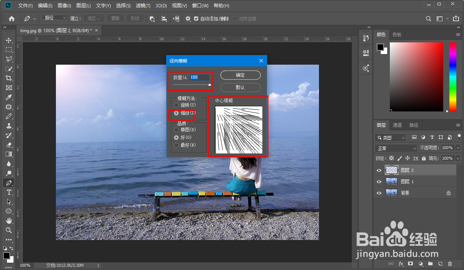Open the pen tool preset dropdown arrow

click(x=35, y=19)
